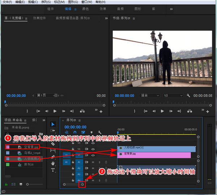Image resolution: width=217 pixels, height=195 pixels.
Task: Toggle A1 track lock
Action: [73, 162]
